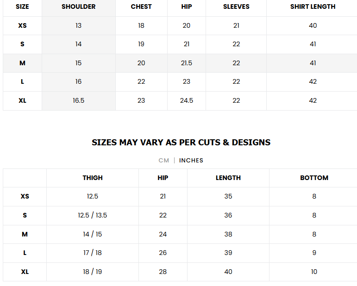Click the M thigh value 14 / 15
357x286 pixels.
tap(93, 234)
